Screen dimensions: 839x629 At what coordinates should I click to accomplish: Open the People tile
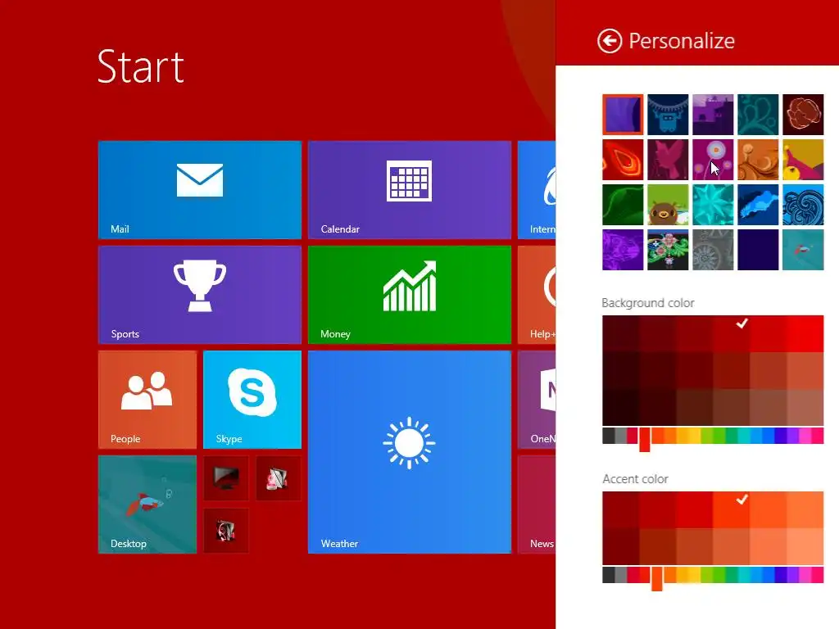click(x=147, y=400)
